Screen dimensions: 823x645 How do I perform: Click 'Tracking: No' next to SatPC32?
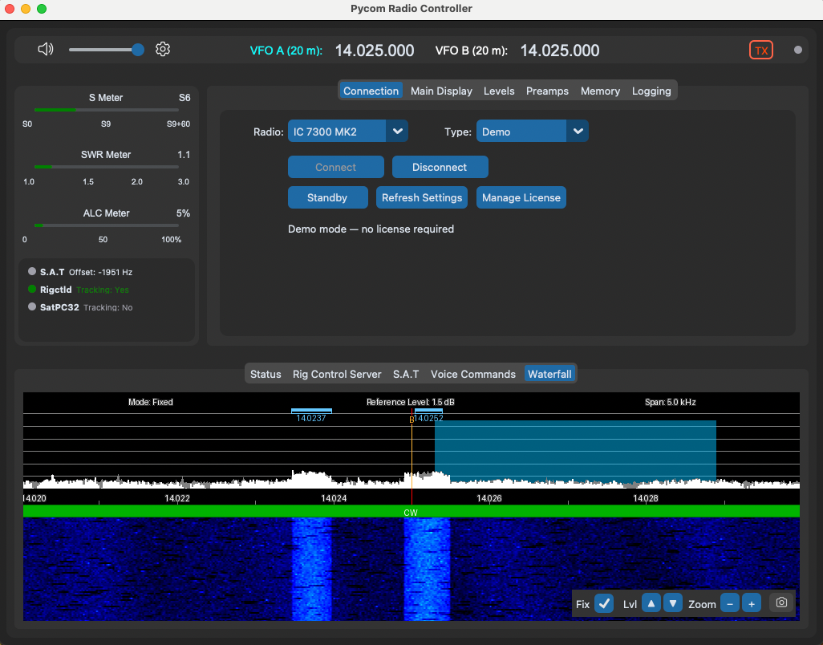pos(108,307)
